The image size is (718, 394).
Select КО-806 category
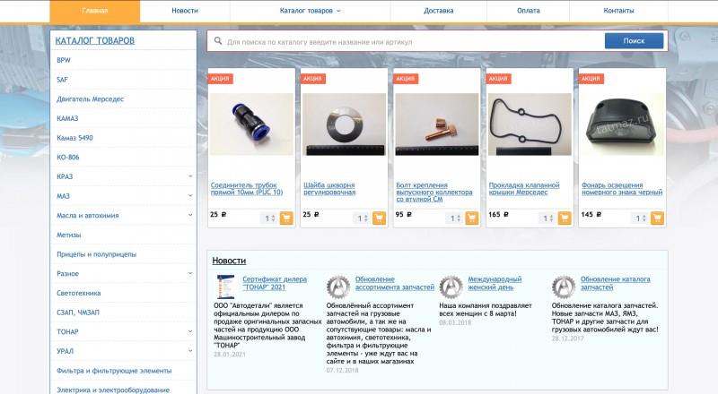click(x=68, y=157)
